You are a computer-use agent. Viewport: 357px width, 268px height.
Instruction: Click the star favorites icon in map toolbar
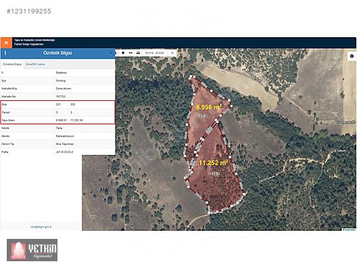click(x=123, y=53)
